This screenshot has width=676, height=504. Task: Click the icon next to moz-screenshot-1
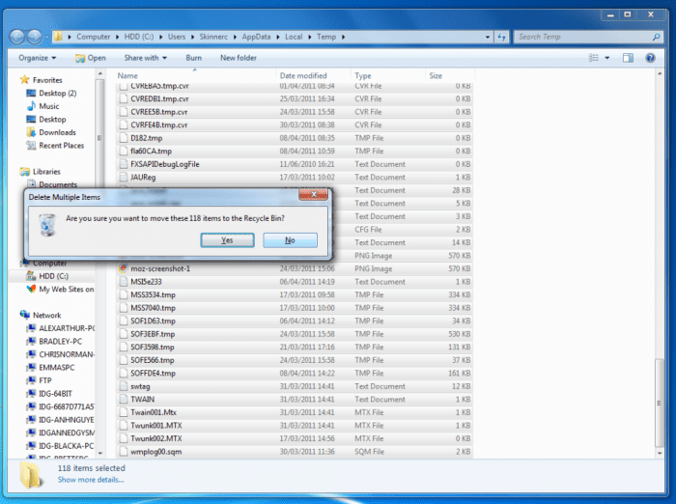click(x=124, y=268)
